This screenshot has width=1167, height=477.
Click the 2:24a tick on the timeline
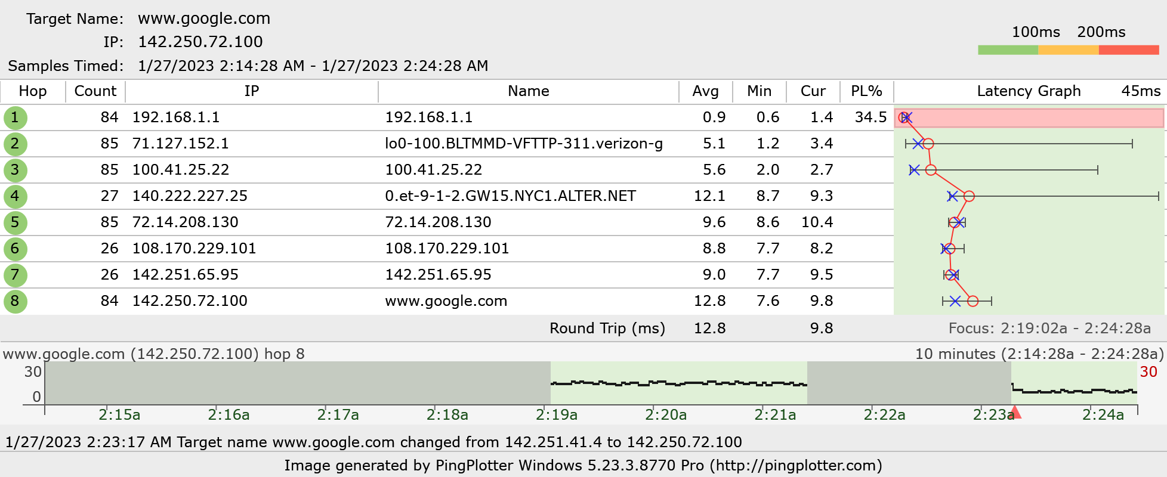pos(1103,415)
